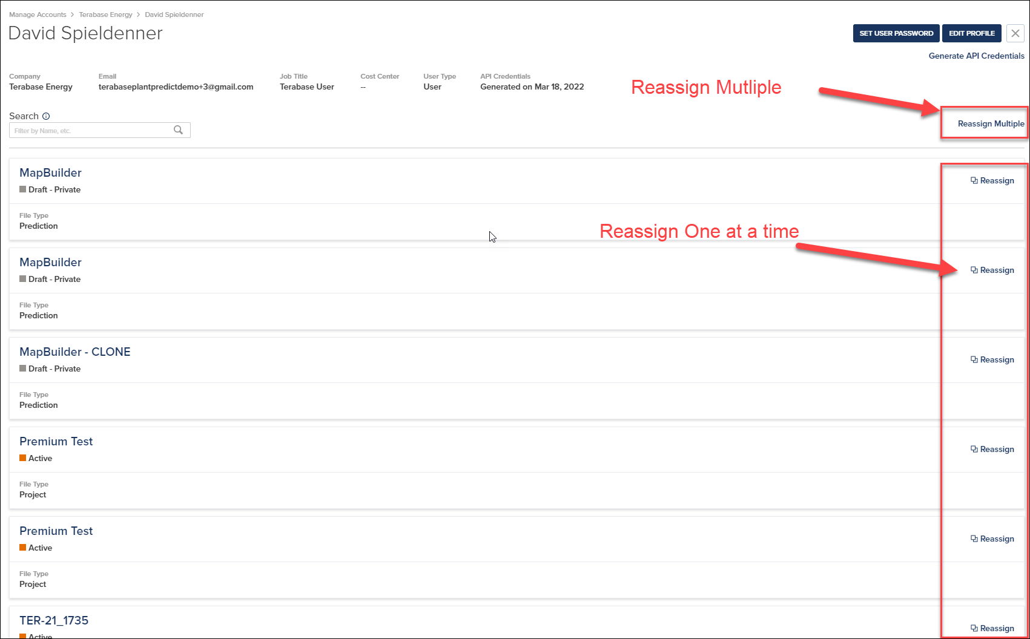Open the Premium Test project
This screenshot has height=639, width=1030.
(x=56, y=441)
